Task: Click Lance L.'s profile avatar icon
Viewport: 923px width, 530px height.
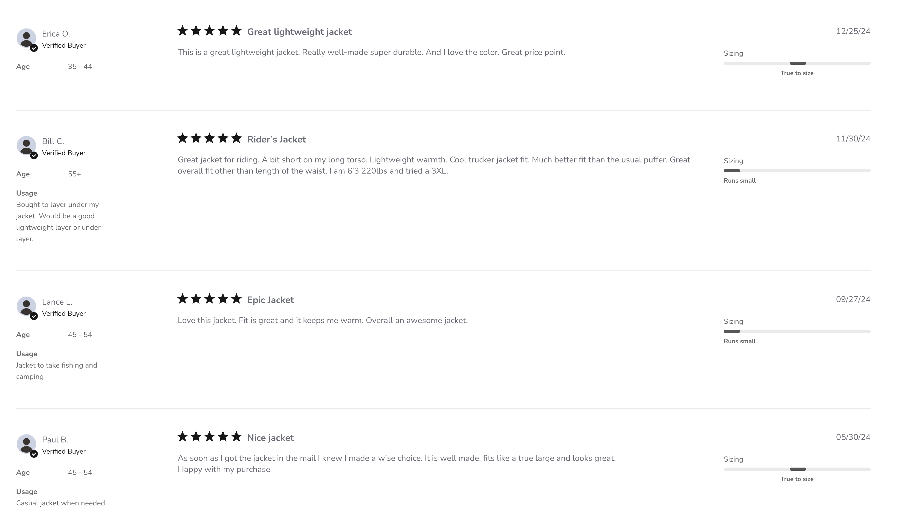Action: (26, 306)
